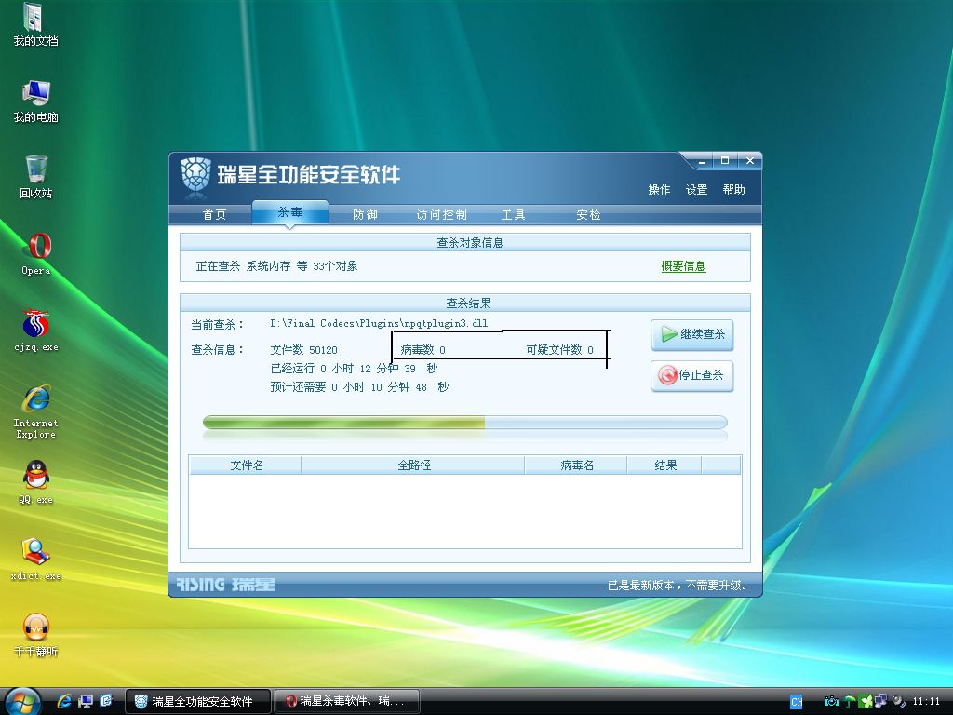
Task: Launch Opera from the desktop
Action: point(36,254)
